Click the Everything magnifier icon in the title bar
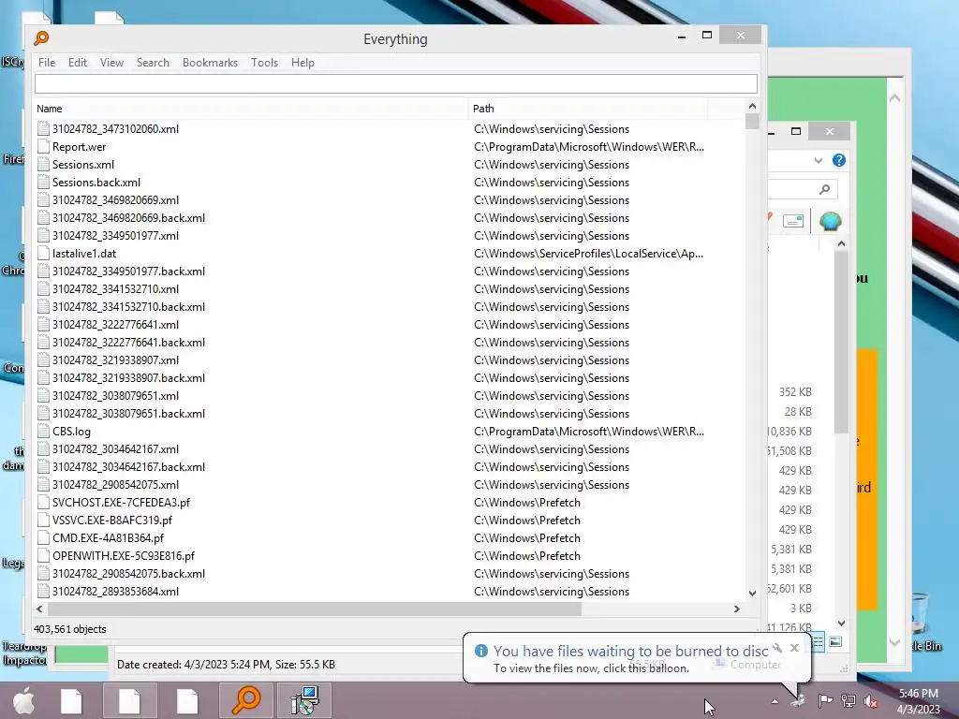 pos(41,38)
